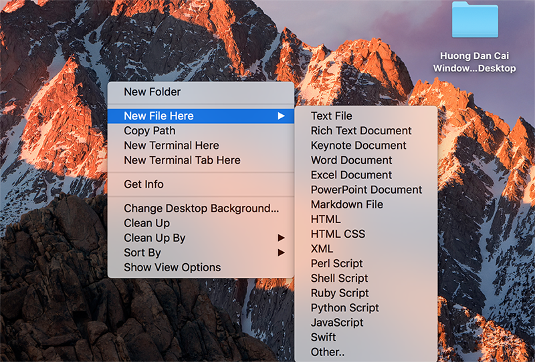The height and width of the screenshot is (362, 535).
Task: Create a Markdown File
Action: click(x=347, y=204)
